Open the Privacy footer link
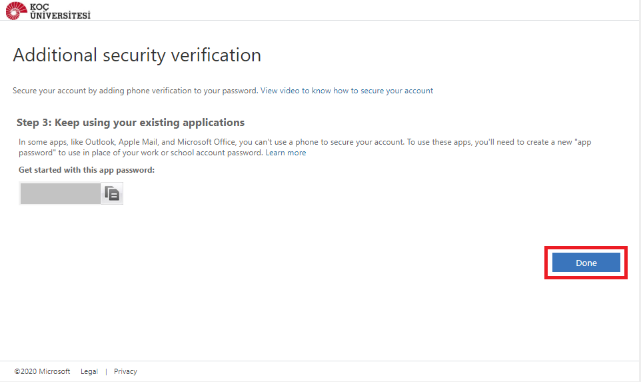 [125, 371]
